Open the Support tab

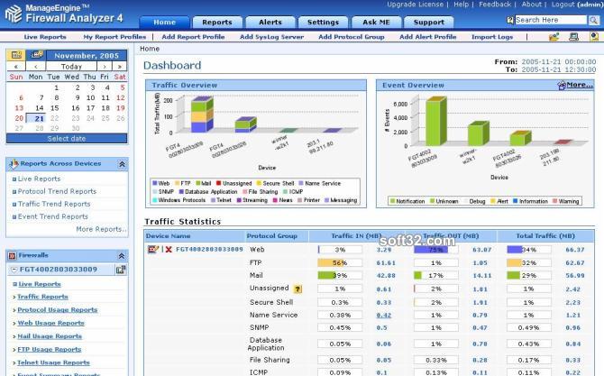pyautogui.click(x=429, y=23)
